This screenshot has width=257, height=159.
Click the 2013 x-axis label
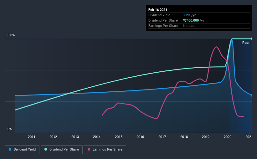[75, 137]
